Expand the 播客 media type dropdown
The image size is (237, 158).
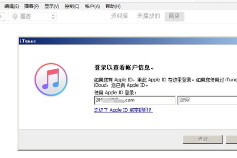(32, 17)
